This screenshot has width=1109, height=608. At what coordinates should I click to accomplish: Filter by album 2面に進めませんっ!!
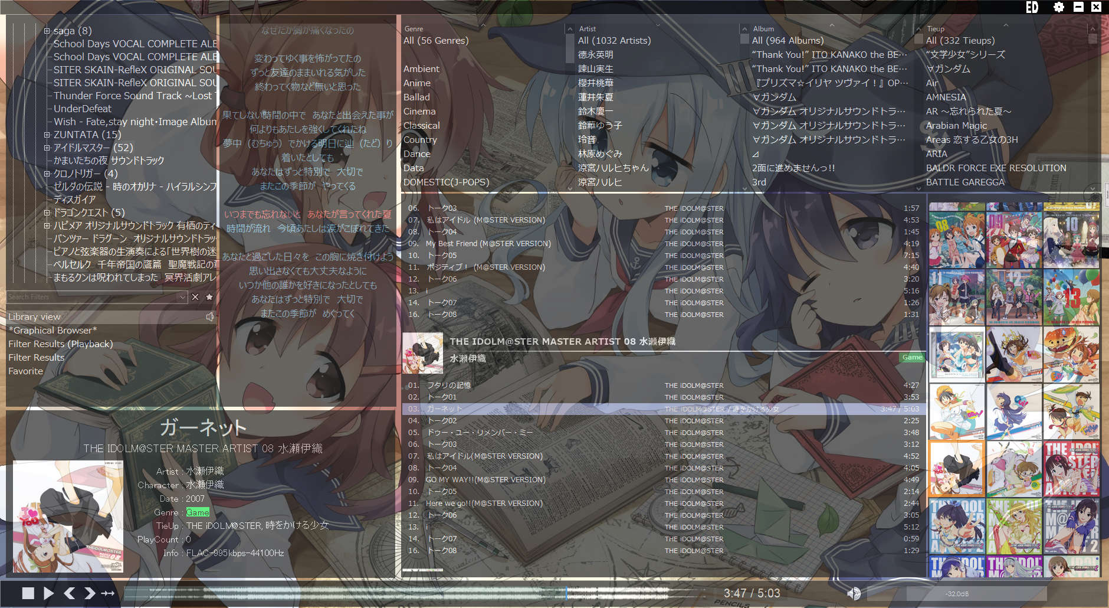point(793,168)
